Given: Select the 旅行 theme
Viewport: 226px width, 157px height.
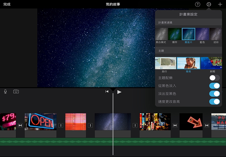Looking at the screenshot, I should [x=166, y=63].
